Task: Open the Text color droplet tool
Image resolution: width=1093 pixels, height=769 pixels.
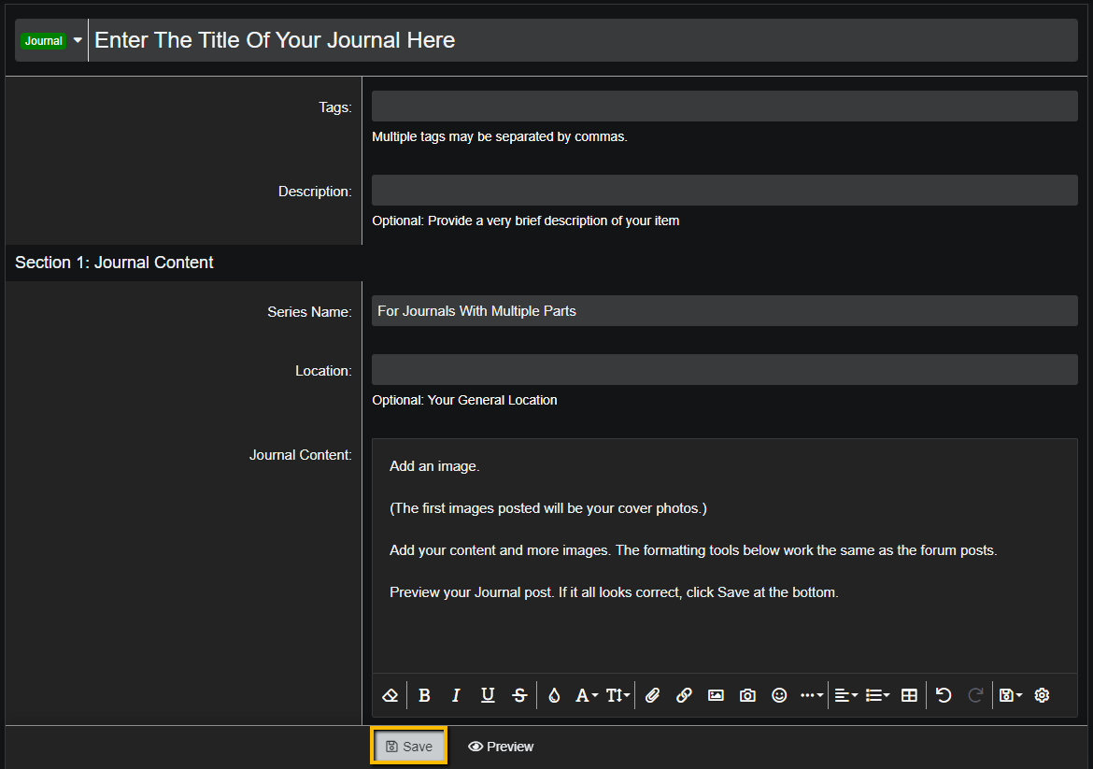Action: point(554,695)
